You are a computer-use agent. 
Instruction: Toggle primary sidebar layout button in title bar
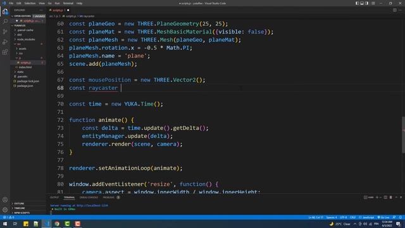tap(357, 3)
